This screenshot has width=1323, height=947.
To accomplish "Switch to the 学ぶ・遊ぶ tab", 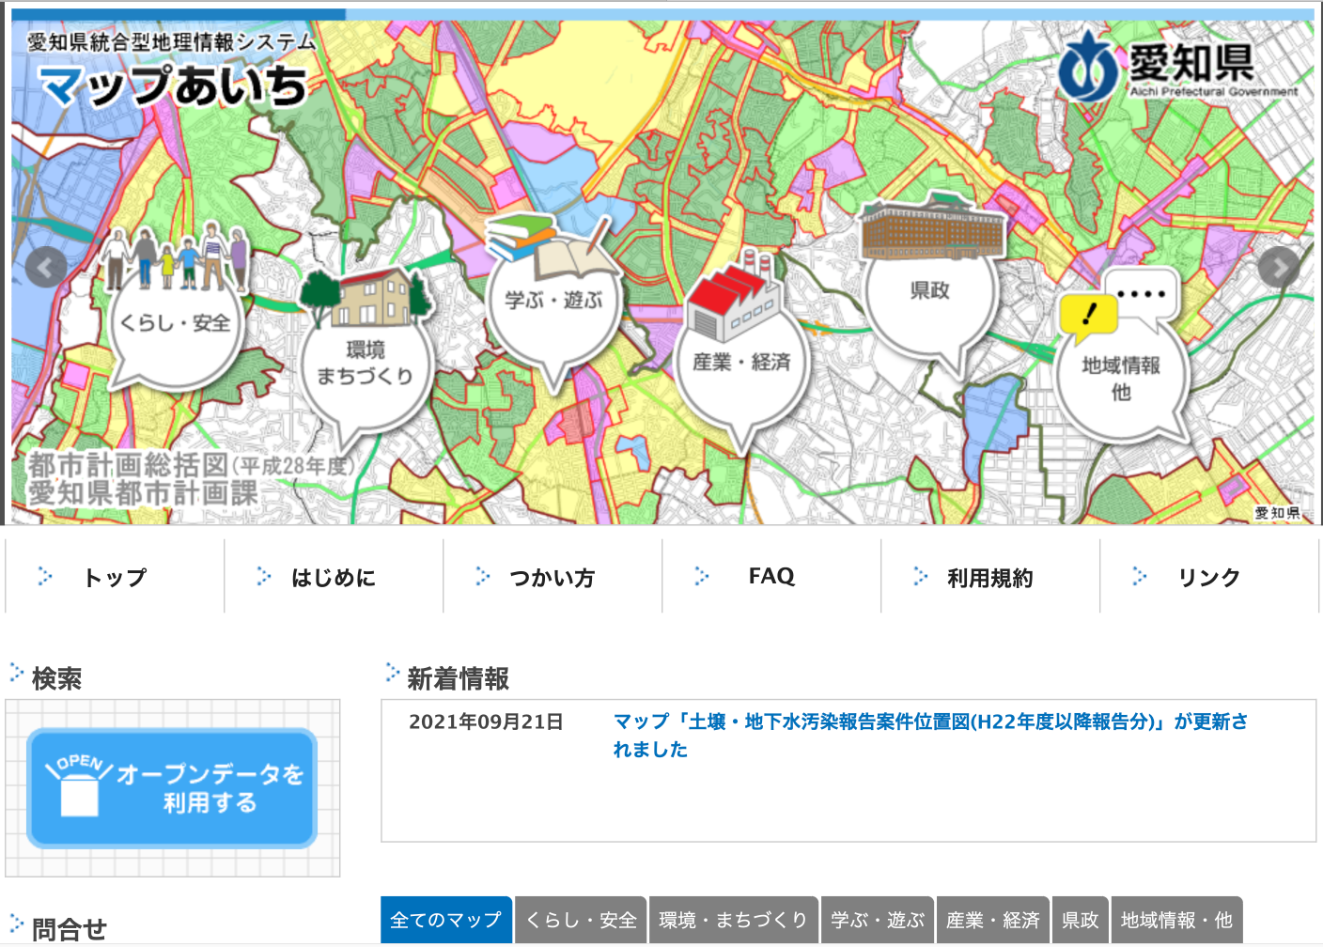I will point(878,920).
